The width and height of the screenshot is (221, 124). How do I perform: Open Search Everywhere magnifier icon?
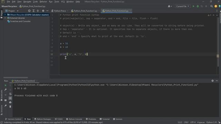tap(211, 6)
